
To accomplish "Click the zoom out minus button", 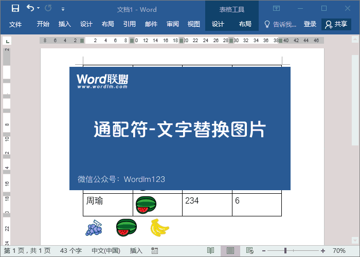I will [x=264, y=251].
